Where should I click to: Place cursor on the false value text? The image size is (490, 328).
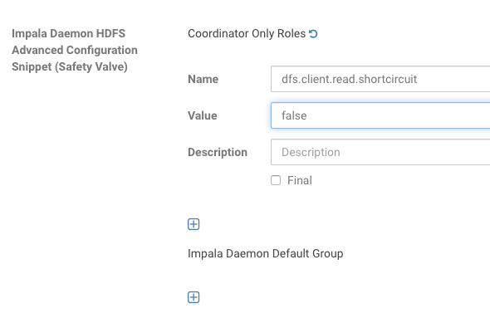[294, 115]
